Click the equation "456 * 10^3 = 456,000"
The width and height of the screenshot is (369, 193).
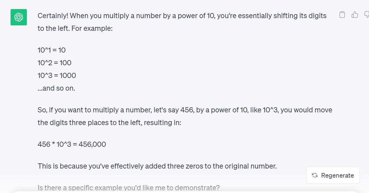click(72, 144)
